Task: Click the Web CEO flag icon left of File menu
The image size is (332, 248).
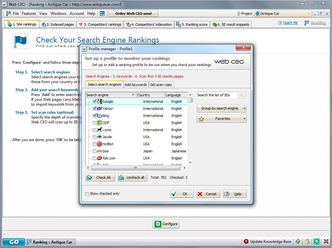Action: [x=9, y=14]
